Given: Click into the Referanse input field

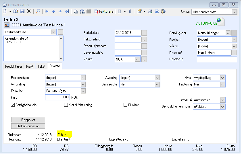Looking at the screenshot, I should (217, 59).
